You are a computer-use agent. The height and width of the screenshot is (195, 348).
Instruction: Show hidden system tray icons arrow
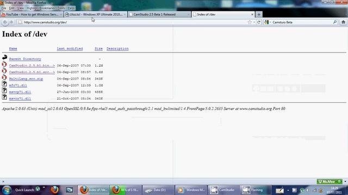(x=288, y=190)
